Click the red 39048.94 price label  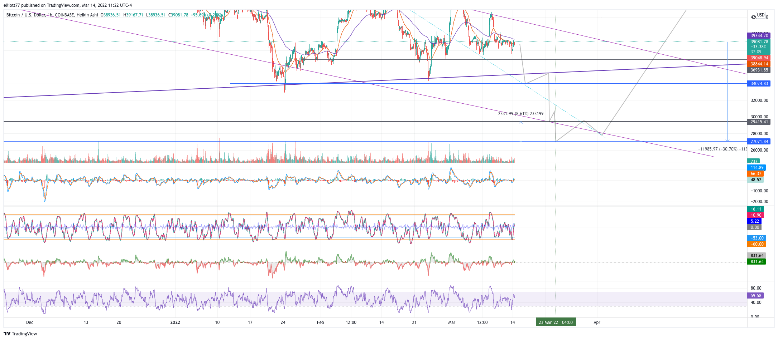[x=759, y=58]
